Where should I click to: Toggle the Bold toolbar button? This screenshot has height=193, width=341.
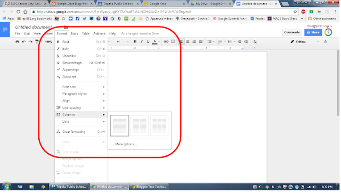click(135, 41)
